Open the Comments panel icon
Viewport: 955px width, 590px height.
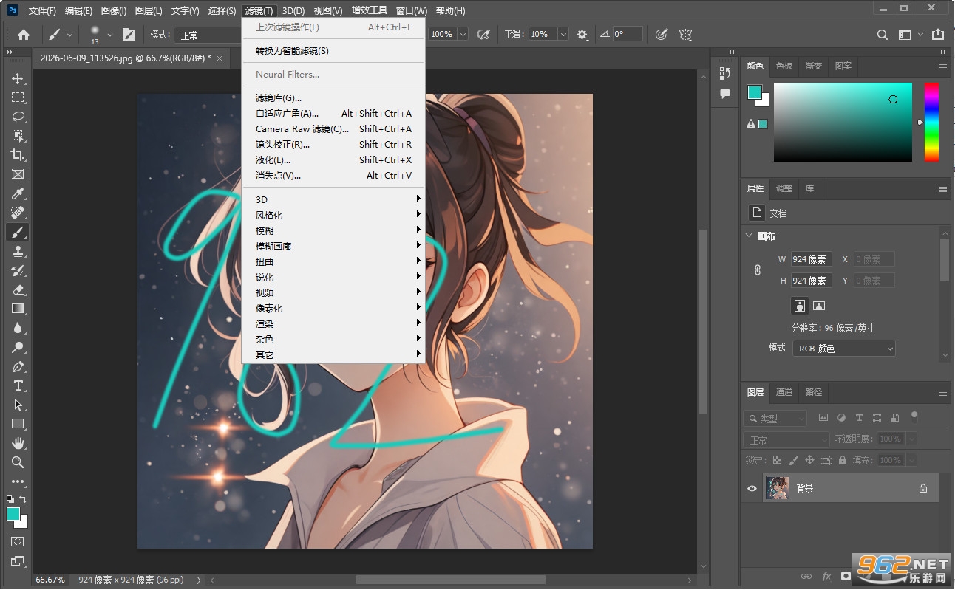724,94
